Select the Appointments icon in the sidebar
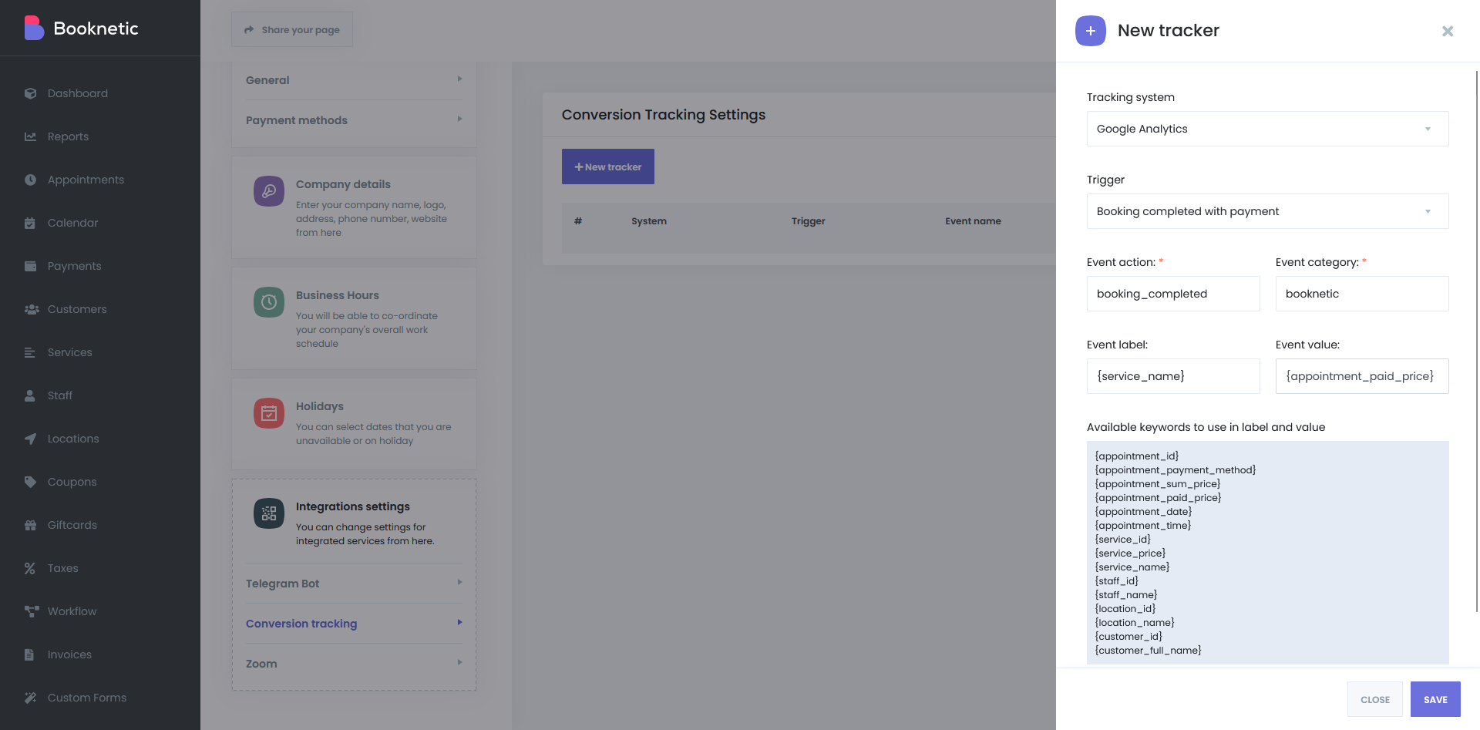 [31, 180]
